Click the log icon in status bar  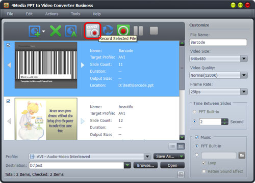(x=181, y=174)
